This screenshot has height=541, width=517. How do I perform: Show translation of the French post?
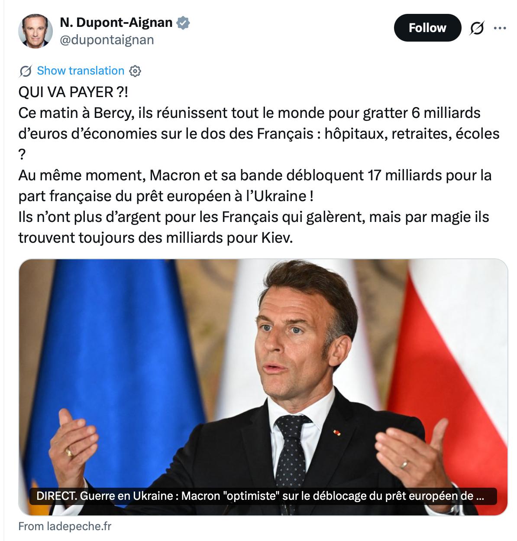coord(81,71)
